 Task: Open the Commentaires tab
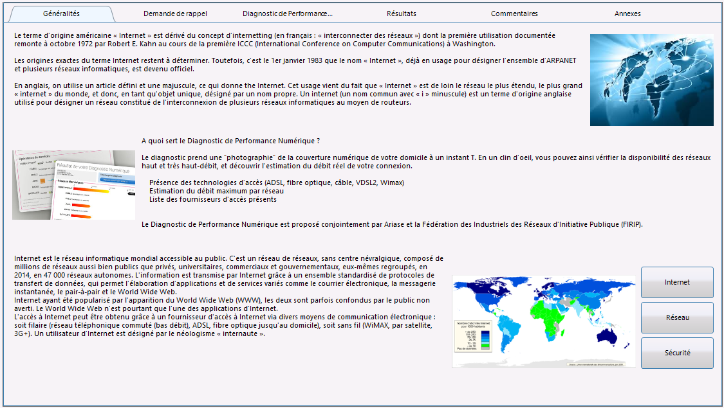[x=514, y=14]
